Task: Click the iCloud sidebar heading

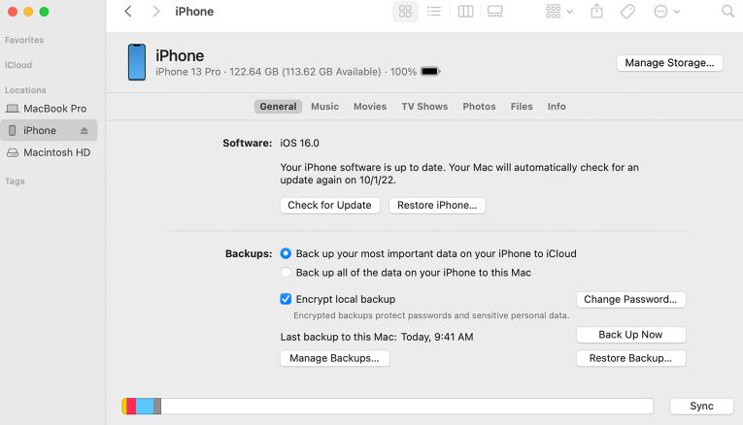Action: (x=18, y=65)
